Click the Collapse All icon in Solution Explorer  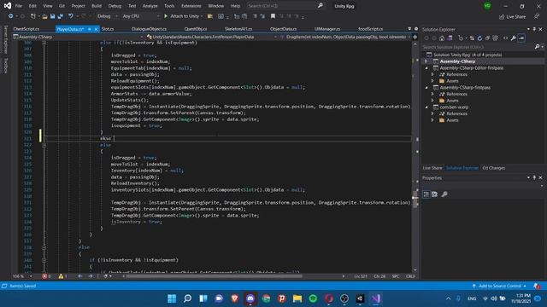(x=487, y=38)
